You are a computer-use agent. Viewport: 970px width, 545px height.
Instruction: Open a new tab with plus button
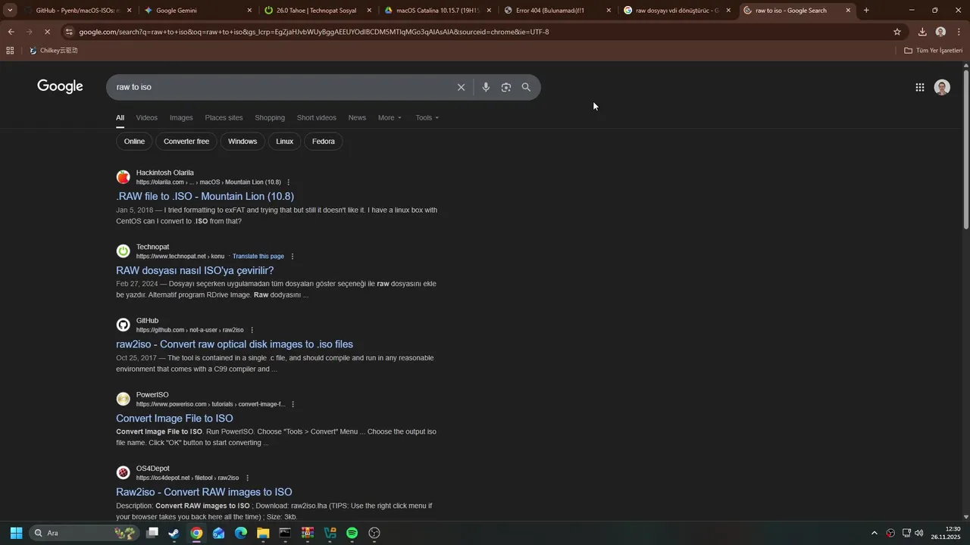click(866, 11)
